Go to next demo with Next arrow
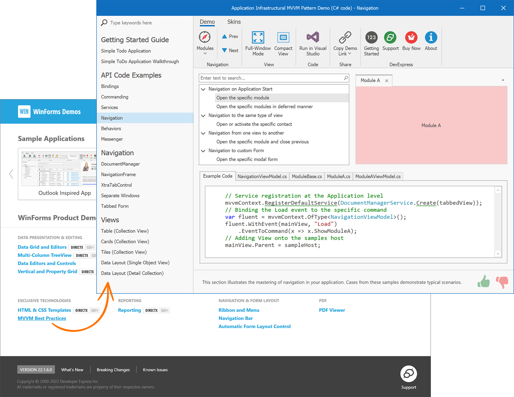This screenshot has height=397, width=514. pyautogui.click(x=230, y=50)
